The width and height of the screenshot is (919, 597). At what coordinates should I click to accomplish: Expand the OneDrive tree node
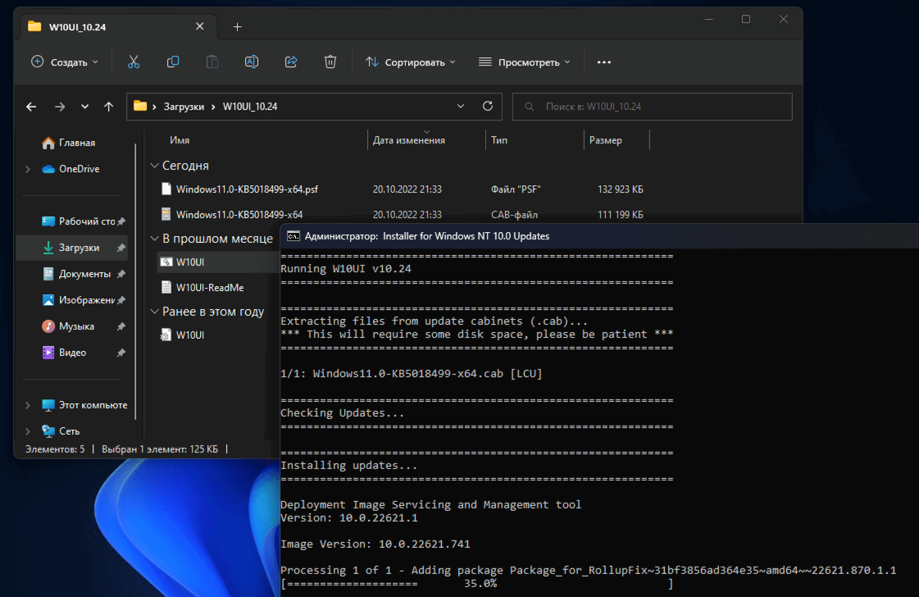pyautogui.click(x=28, y=169)
